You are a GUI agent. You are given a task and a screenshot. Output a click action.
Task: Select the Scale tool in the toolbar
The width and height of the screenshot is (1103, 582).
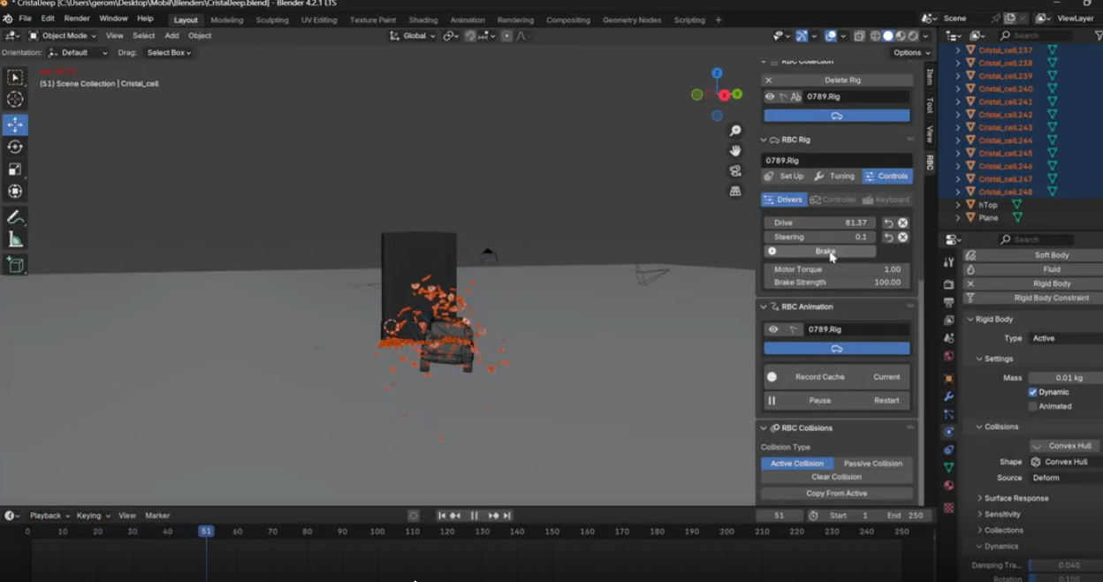click(x=15, y=169)
